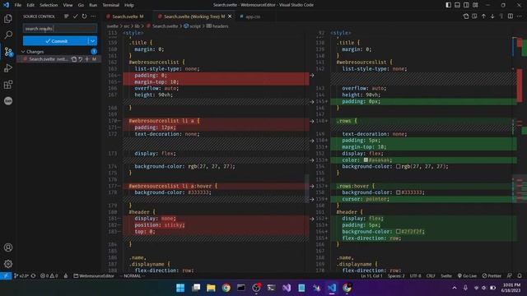This screenshot has height=296, width=527.
Task: Click the commit message input field
Action: [60, 29]
